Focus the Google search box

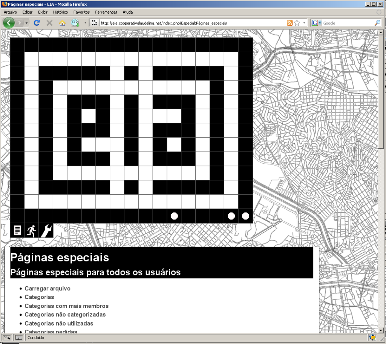(x=348, y=23)
